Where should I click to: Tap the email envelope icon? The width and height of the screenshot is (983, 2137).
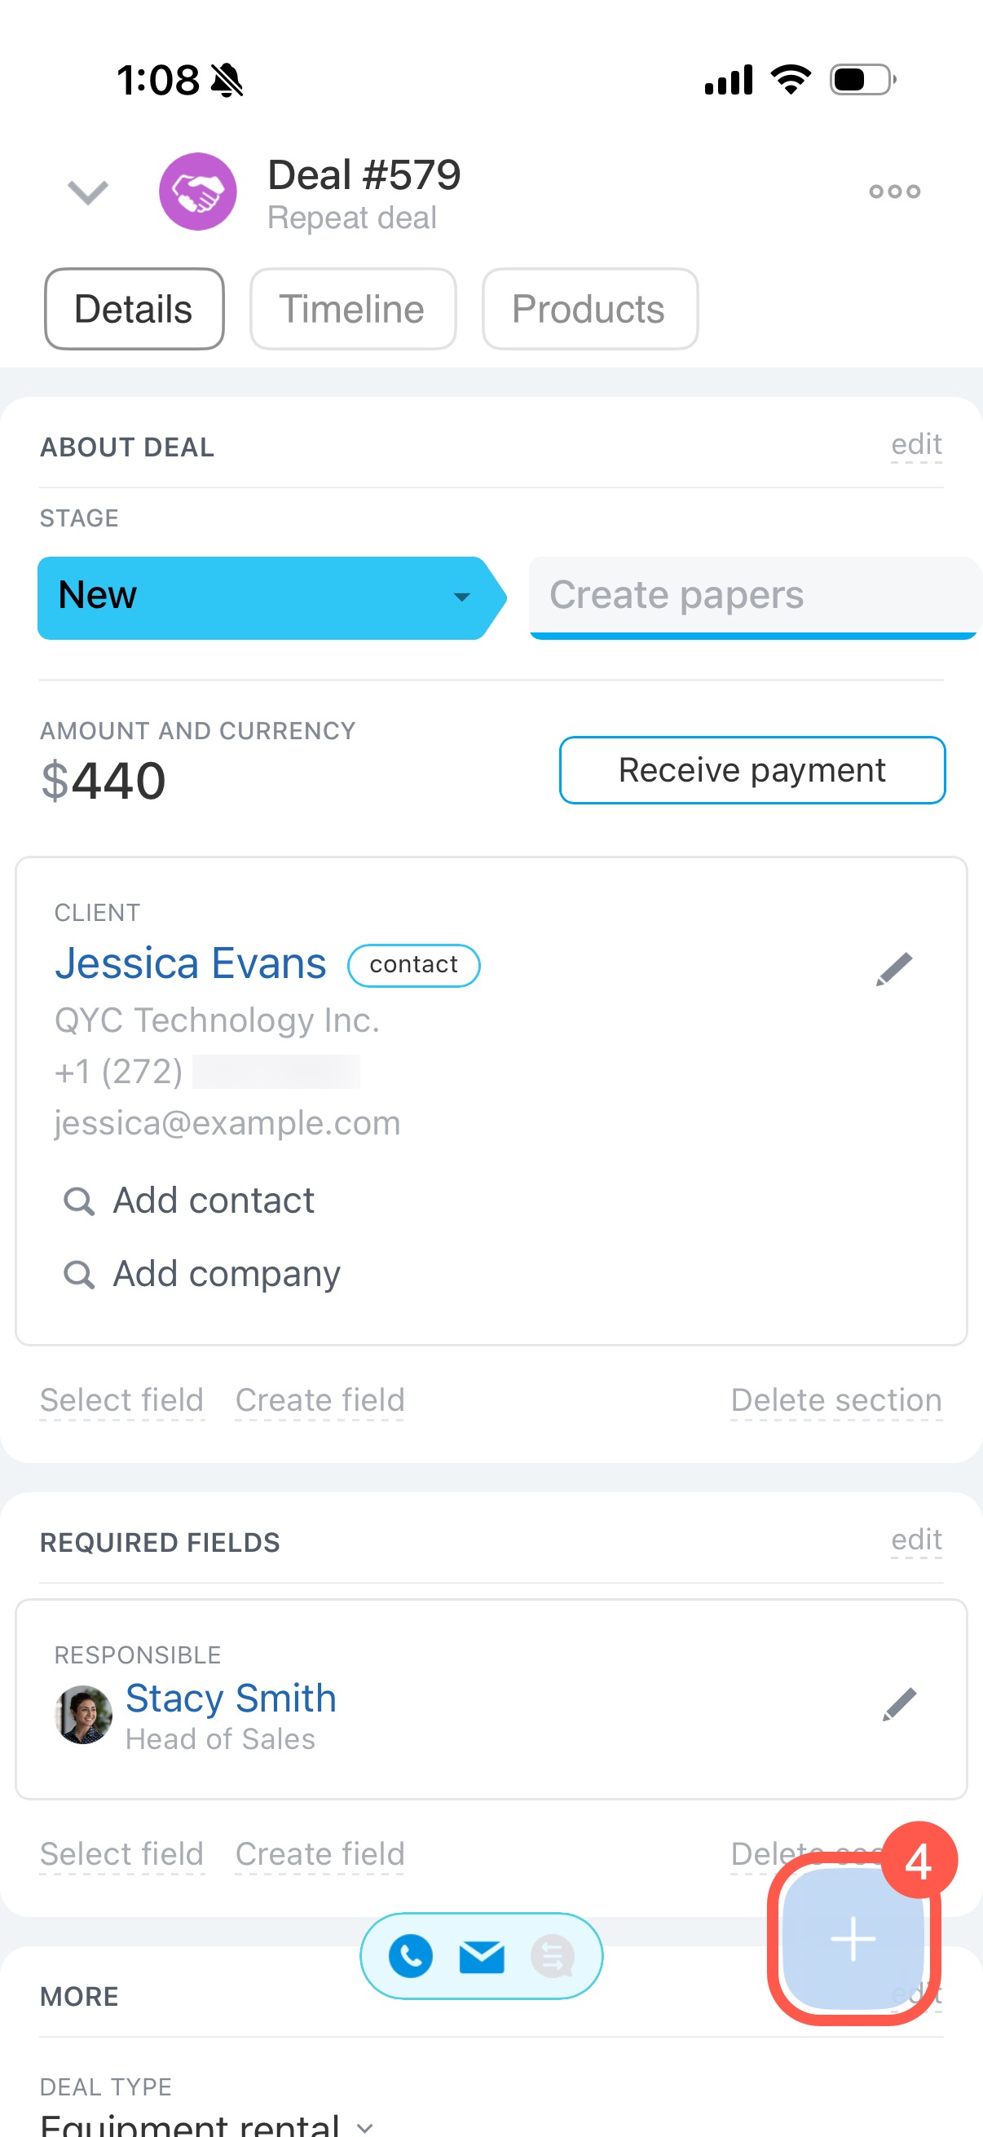click(481, 1955)
